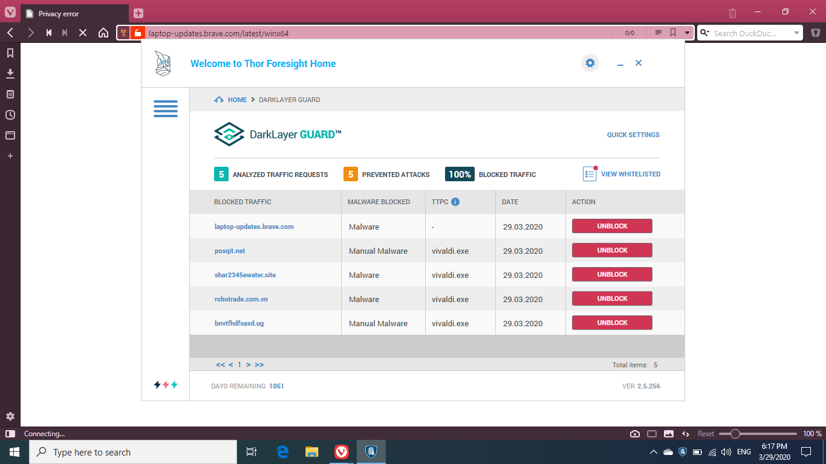Open Page Actions in the status bar
826x464 pixels.
pos(686,434)
